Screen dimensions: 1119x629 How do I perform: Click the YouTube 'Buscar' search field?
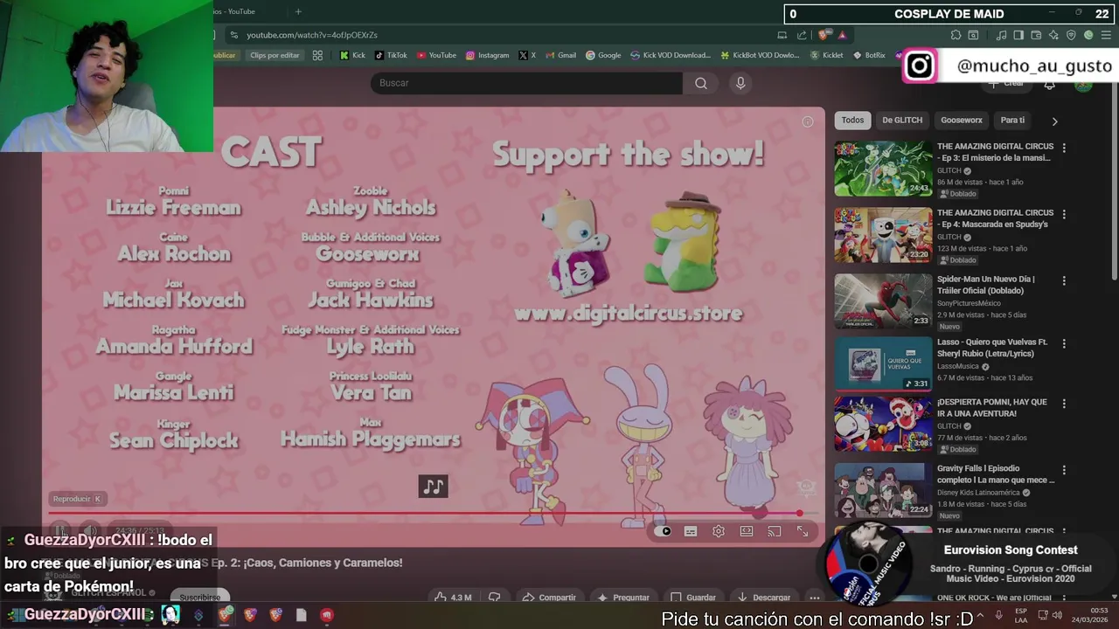tap(527, 83)
